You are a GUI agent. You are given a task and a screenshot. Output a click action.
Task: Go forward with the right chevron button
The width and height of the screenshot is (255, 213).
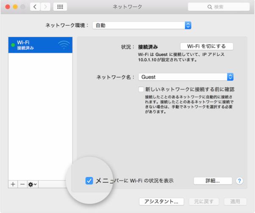[45, 7]
